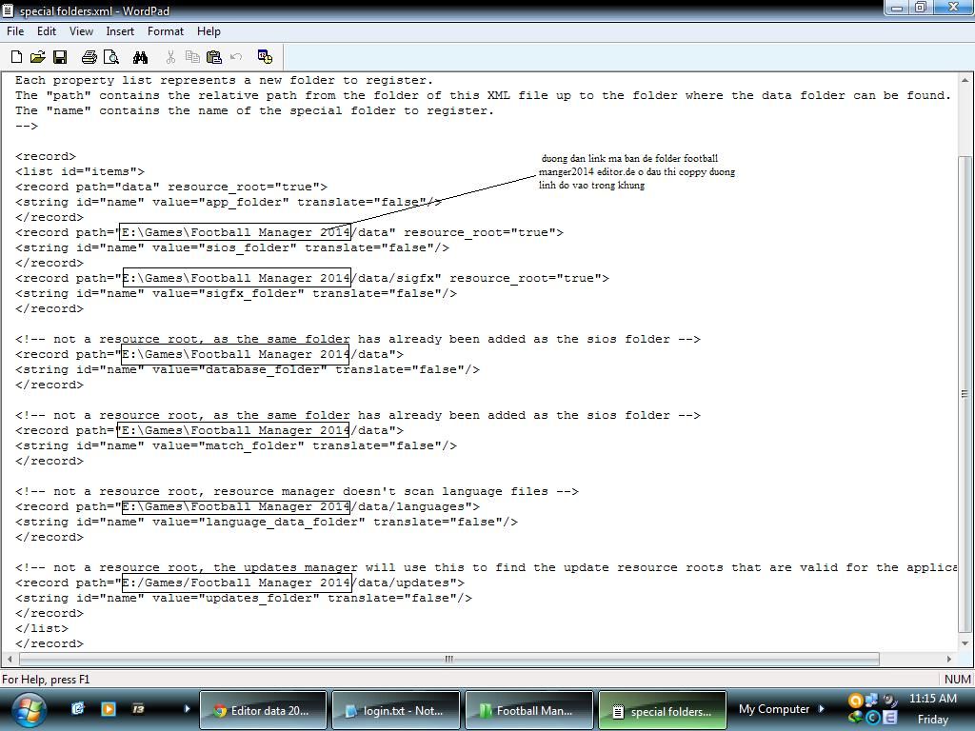The height and width of the screenshot is (731, 975).
Task: Click horizontal scrollbar left arrow
Action: pyautogui.click(x=10, y=659)
